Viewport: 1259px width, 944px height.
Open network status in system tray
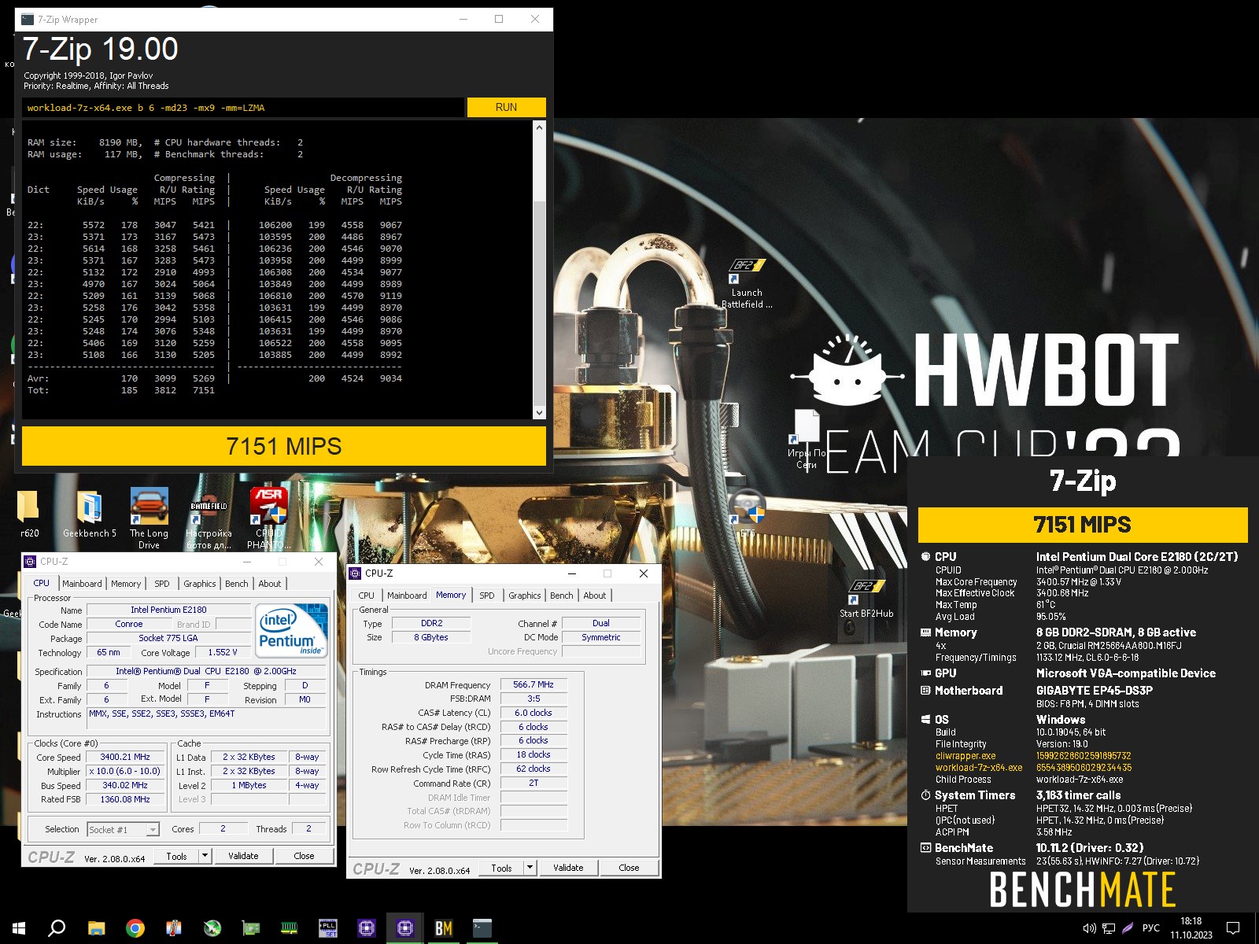pyautogui.click(x=1109, y=928)
